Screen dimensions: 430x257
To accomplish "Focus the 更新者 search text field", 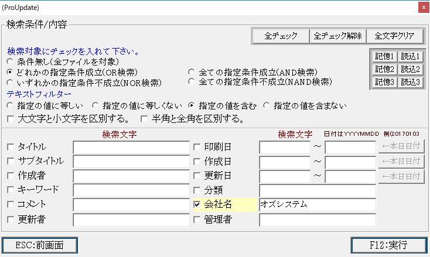I will 131,220.
